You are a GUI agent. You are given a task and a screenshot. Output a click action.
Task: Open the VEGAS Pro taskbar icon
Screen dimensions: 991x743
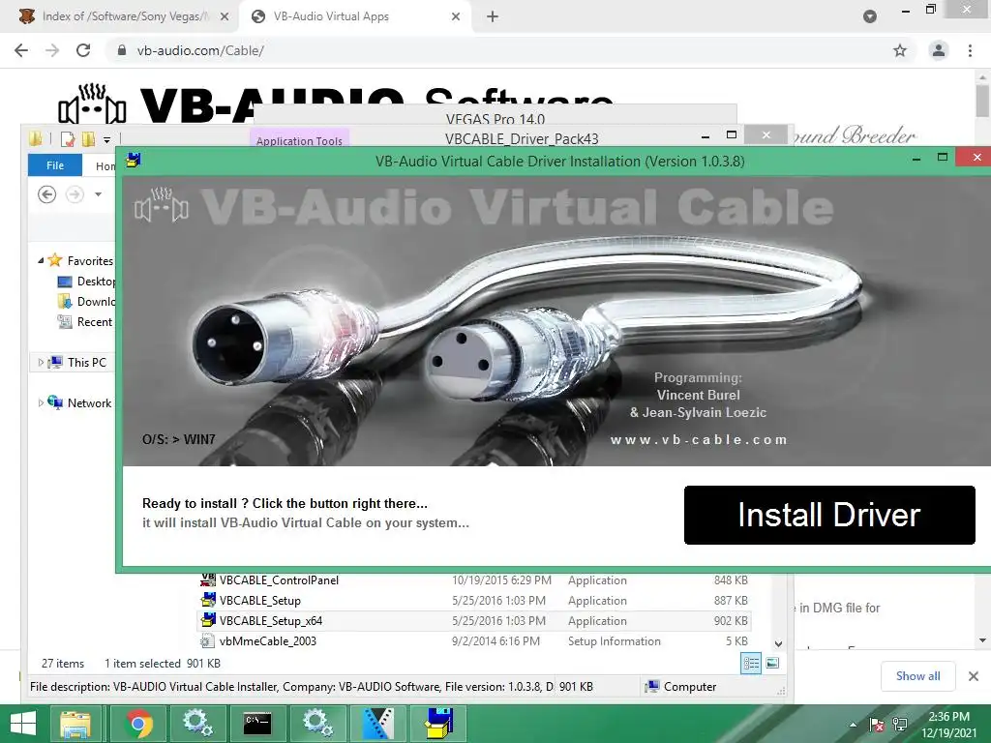(378, 723)
